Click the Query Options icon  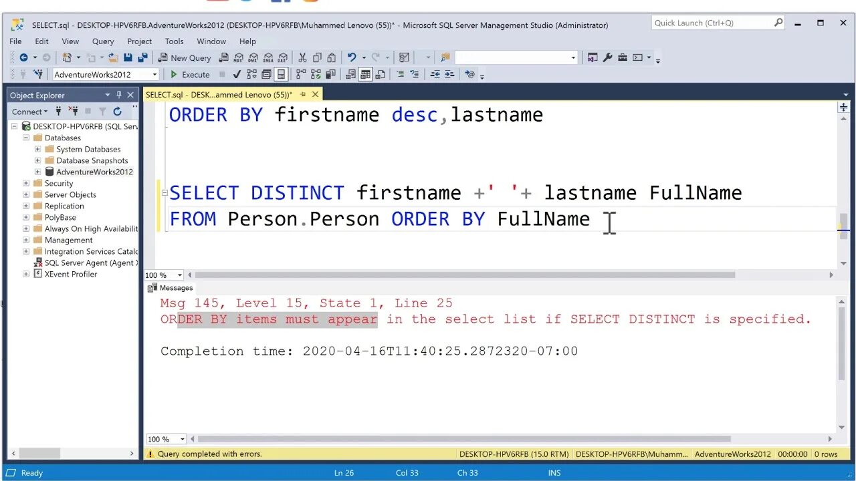pyautogui.click(x=265, y=74)
